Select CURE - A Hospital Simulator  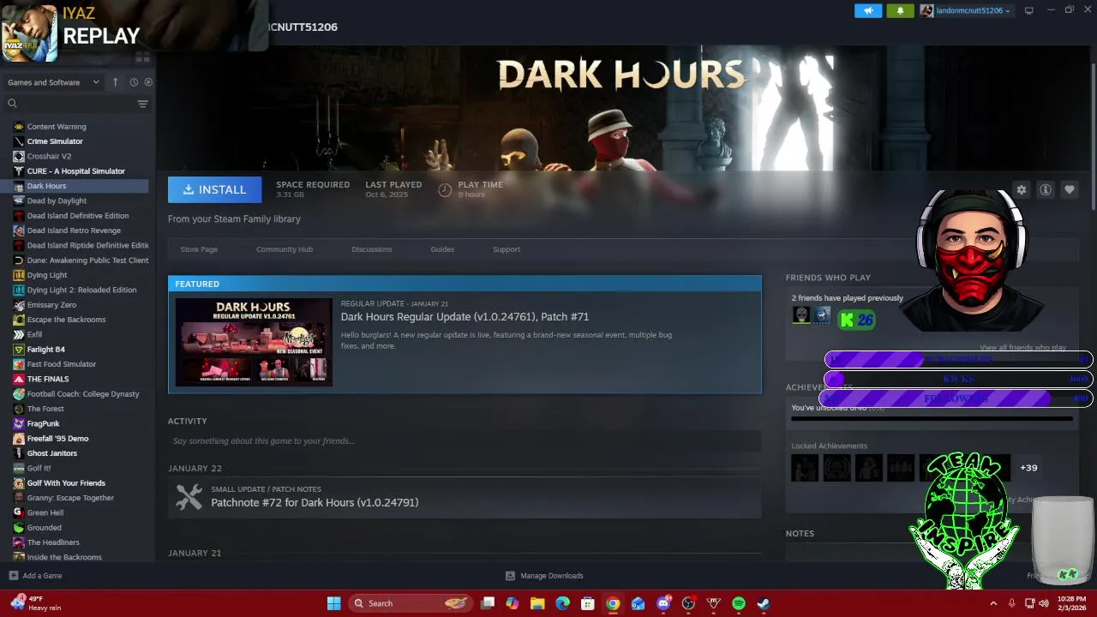77,171
